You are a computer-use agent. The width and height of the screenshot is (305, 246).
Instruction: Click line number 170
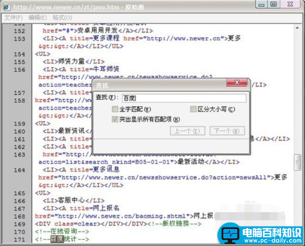tap(20, 232)
